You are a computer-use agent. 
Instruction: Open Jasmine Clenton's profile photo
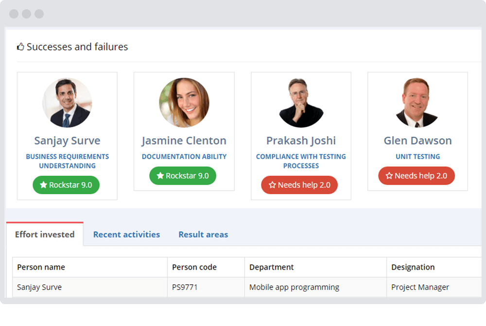(x=184, y=103)
